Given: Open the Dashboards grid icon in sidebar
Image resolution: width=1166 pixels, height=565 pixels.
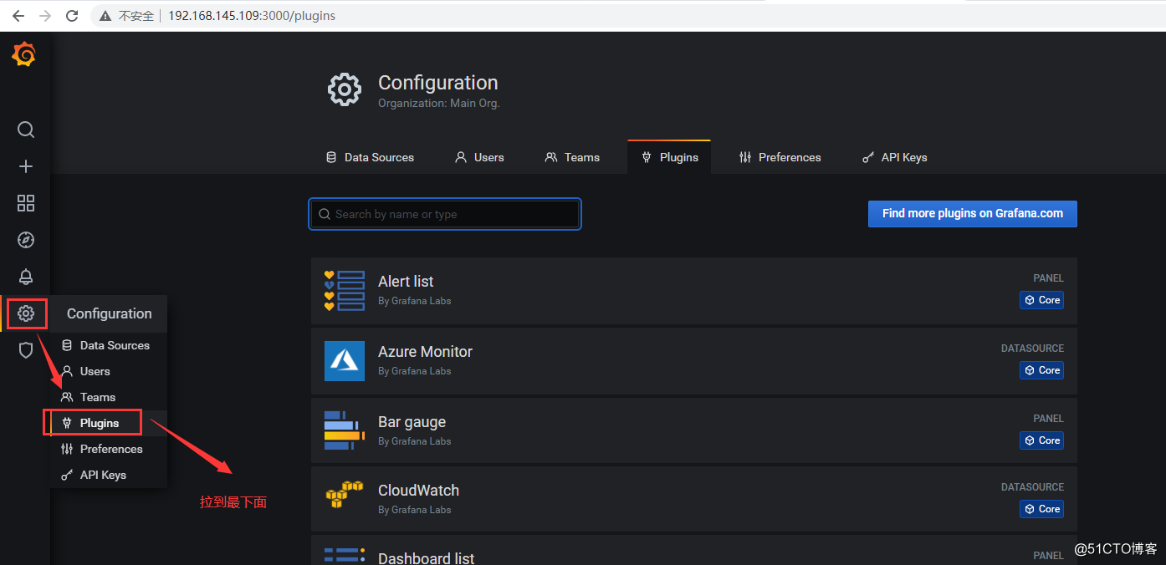Looking at the screenshot, I should pos(26,203).
